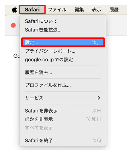Open the 履歴 menu
Image resolution: width=131 pixels, height=153 pixels.
[114, 10]
